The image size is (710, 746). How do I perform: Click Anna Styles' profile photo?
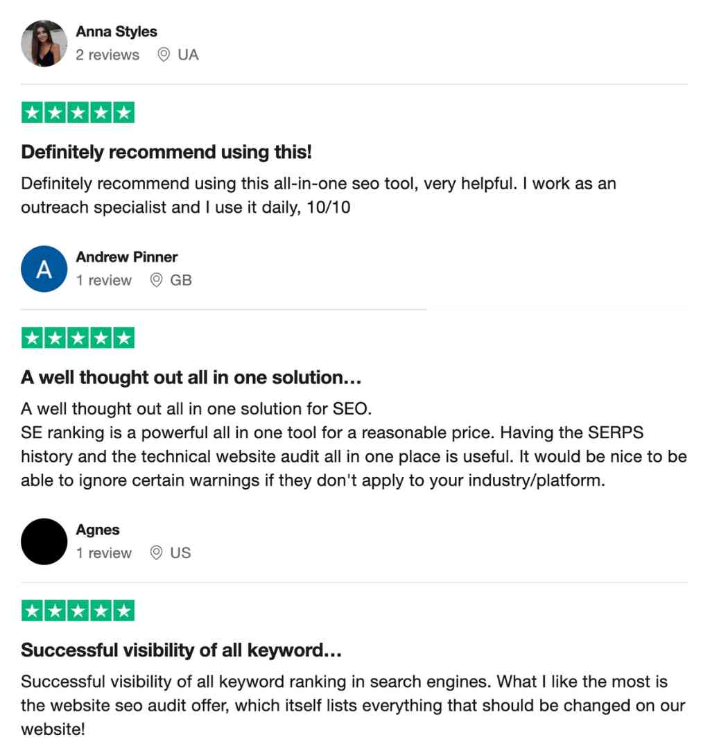[x=44, y=44]
